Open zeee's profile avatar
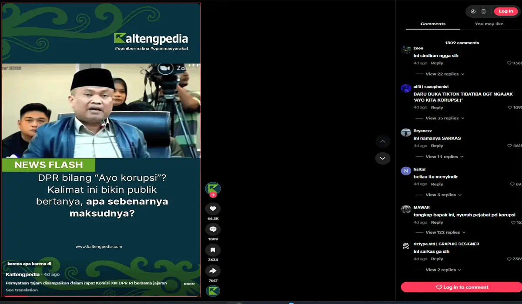 (406, 50)
